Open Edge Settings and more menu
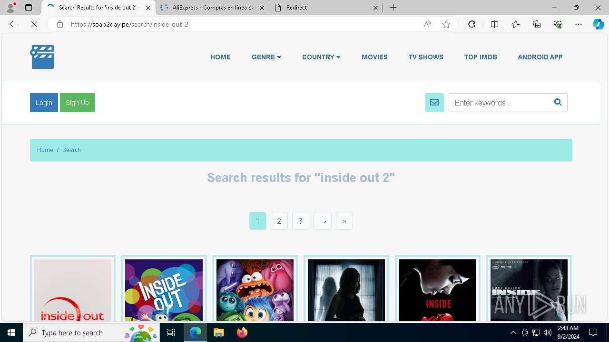This screenshot has height=342, width=609. tap(579, 24)
